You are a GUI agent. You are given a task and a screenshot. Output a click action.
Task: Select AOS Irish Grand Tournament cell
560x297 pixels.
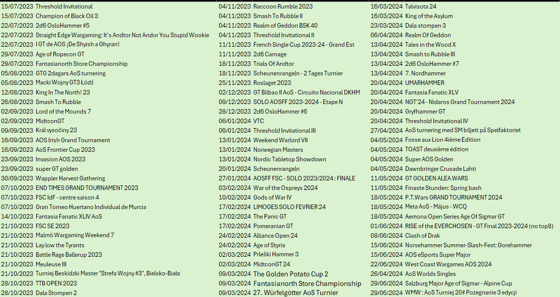73,140
